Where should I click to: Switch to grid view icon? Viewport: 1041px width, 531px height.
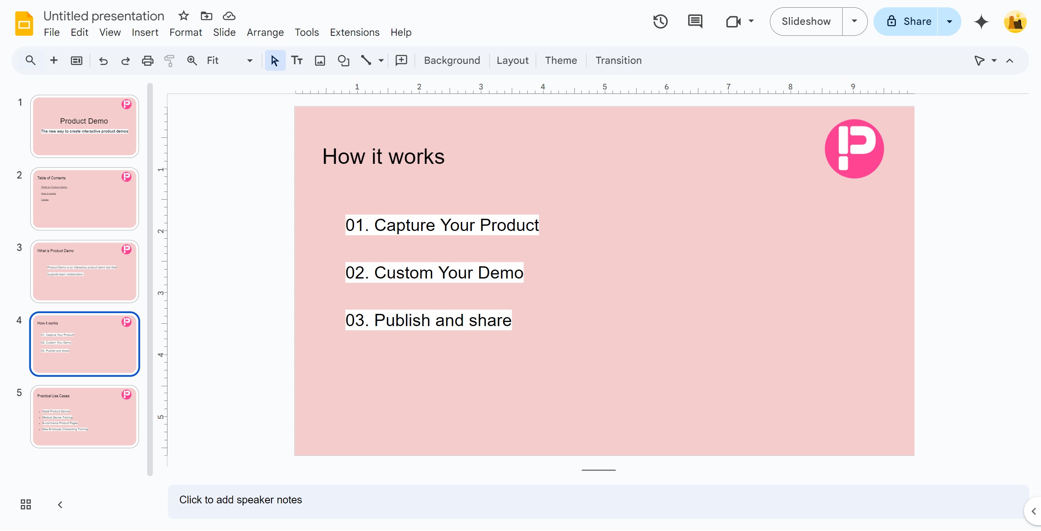coord(26,505)
